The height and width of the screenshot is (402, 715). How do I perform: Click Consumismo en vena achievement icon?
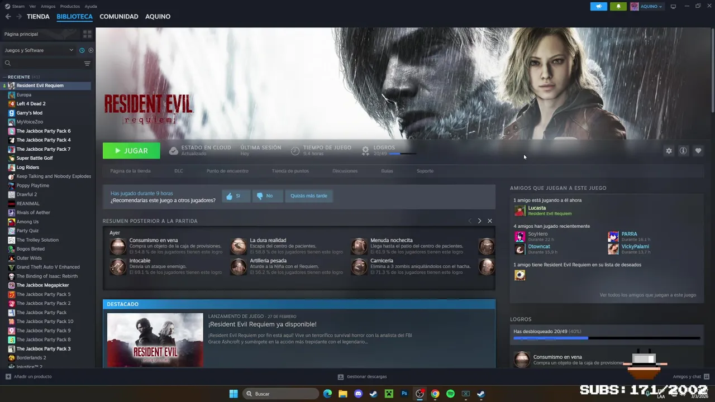tap(118, 246)
